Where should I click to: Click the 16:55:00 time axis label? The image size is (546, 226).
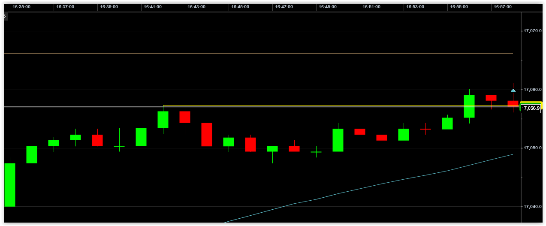459,7
